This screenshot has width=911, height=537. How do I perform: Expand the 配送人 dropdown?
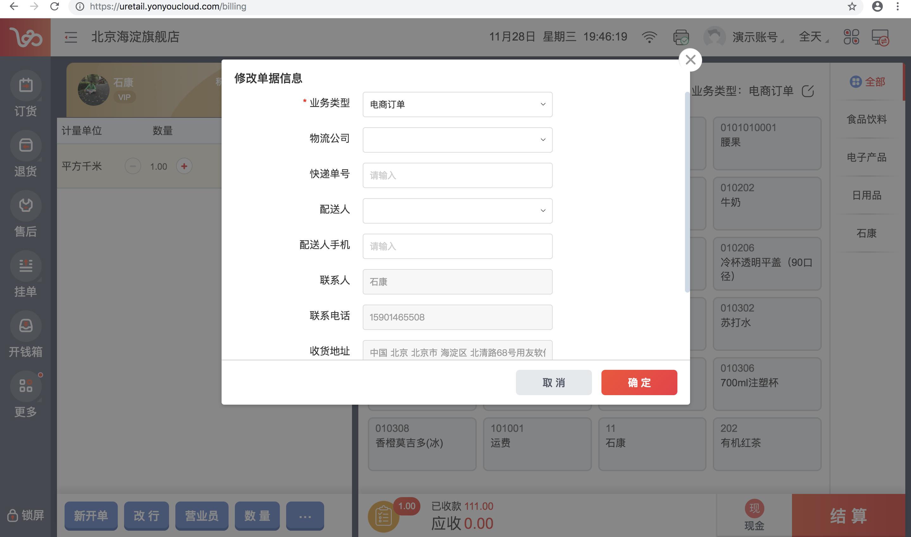(457, 211)
